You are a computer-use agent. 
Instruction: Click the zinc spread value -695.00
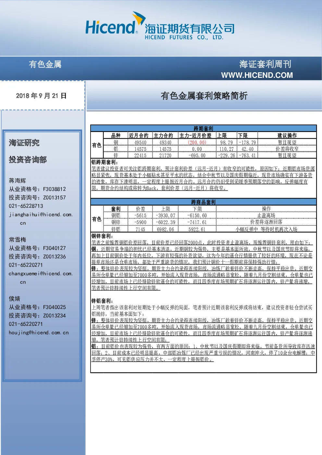tap(197, 155)
